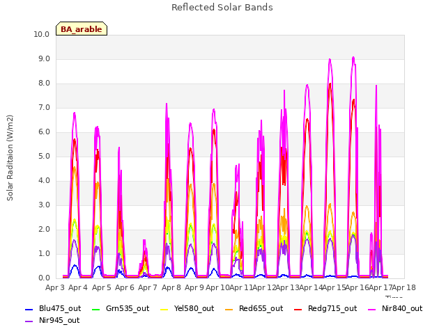Click the Redg715_out red legend swatch
Viewport: 446px width, 334px height.
click(x=298, y=309)
